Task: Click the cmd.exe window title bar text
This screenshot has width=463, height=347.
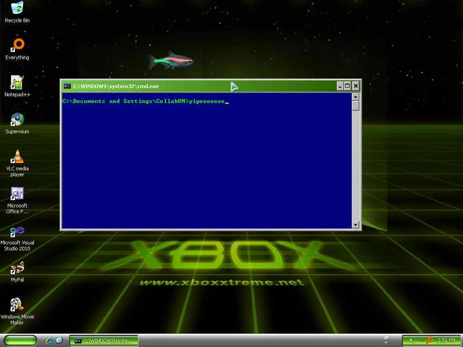Action: click(x=116, y=86)
